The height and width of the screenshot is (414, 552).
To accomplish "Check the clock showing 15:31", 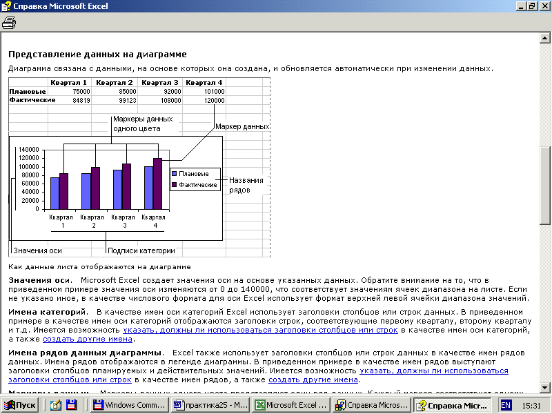I will (x=531, y=406).
